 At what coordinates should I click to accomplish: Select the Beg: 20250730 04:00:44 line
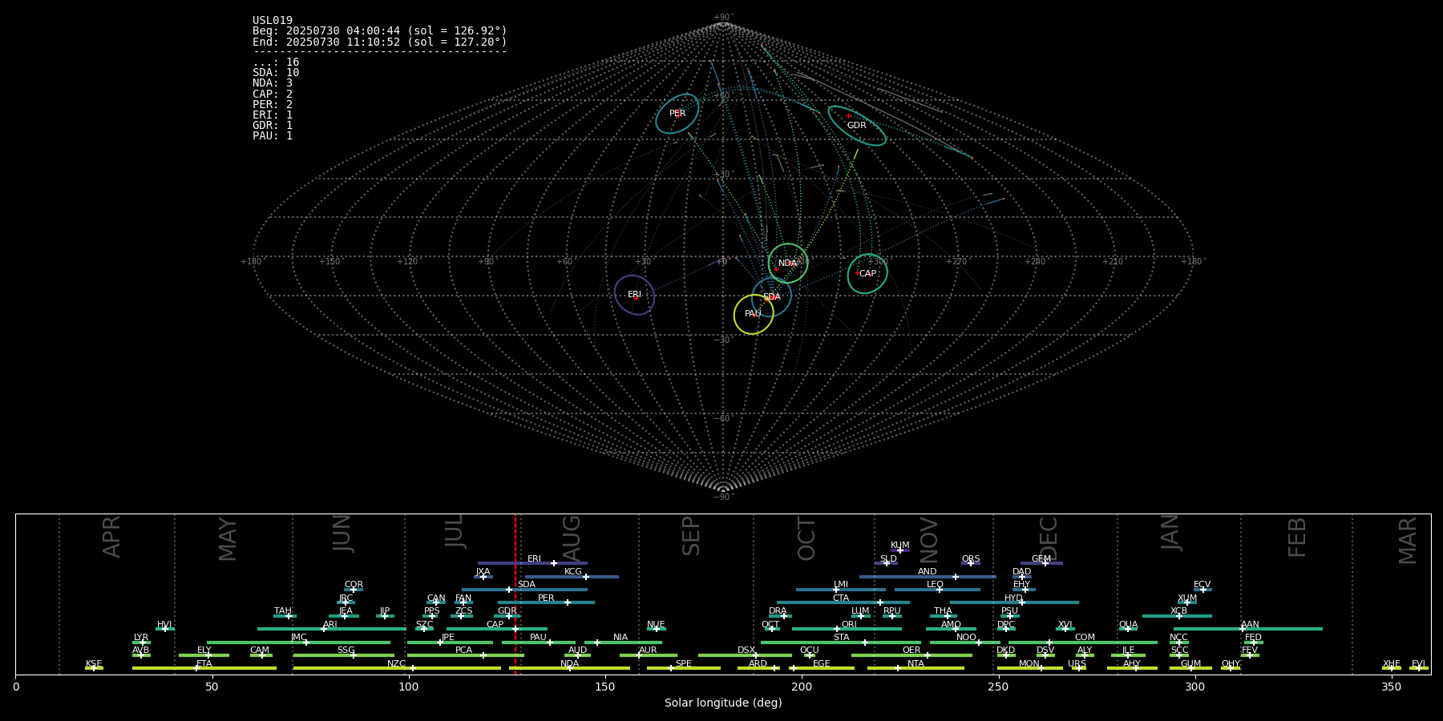pos(380,31)
